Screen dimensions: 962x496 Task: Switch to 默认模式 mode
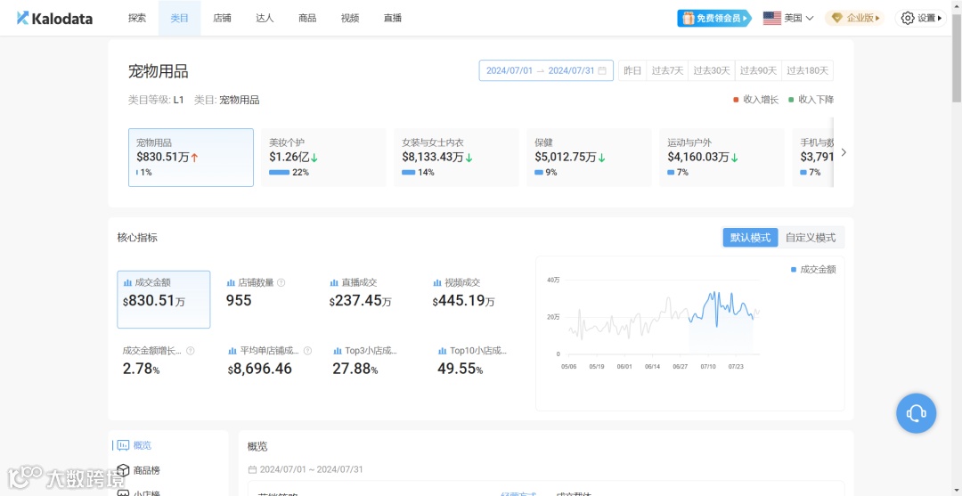coord(750,237)
